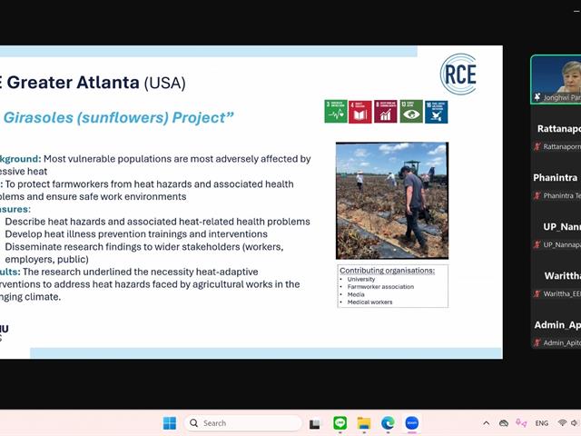Show hidden system tray icons
This screenshot has width=581, height=436.
pyautogui.click(x=487, y=423)
